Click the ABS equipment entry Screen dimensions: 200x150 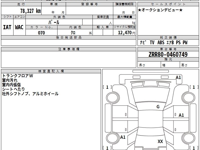(161, 42)
